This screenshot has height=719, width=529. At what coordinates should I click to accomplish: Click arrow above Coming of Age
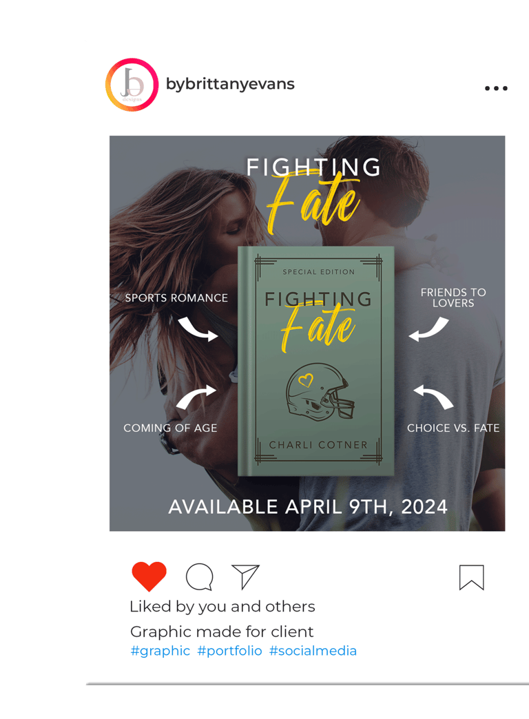point(196,397)
